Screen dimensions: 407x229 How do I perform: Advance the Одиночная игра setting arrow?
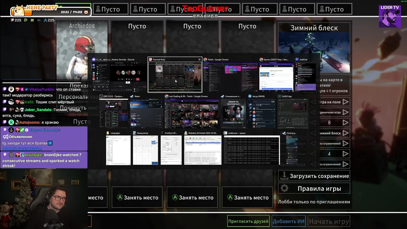345,112
